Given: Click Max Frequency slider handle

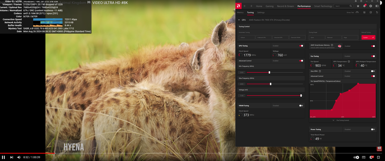Looking at the screenshot, I should tap(270, 84).
